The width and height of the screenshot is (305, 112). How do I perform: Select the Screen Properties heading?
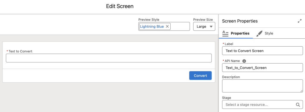(240, 21)
